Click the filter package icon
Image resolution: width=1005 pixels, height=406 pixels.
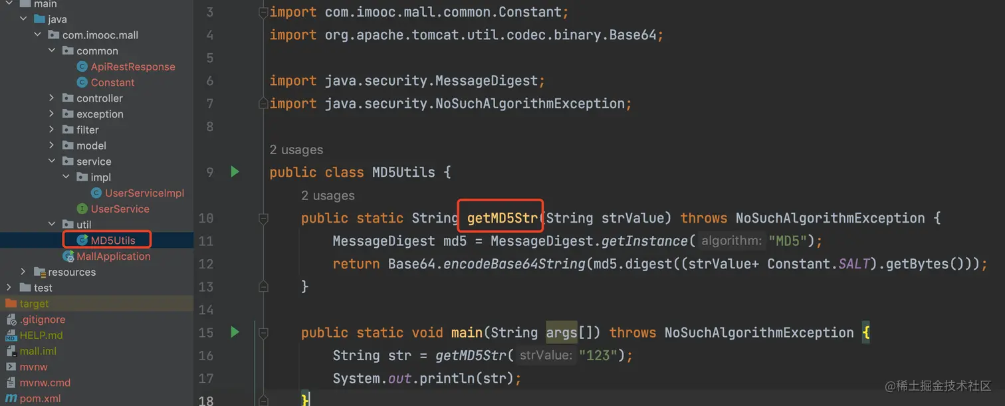(68, 130)
